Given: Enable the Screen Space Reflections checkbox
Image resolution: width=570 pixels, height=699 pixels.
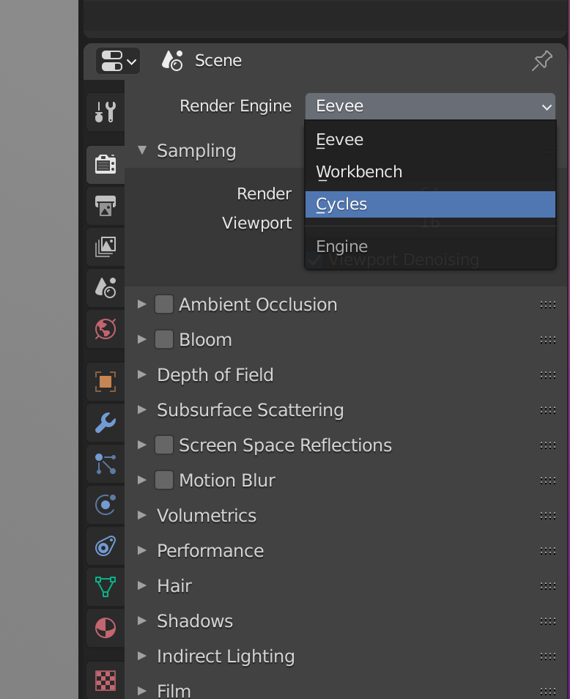Looking at the screenshot, I should [164, 445].
